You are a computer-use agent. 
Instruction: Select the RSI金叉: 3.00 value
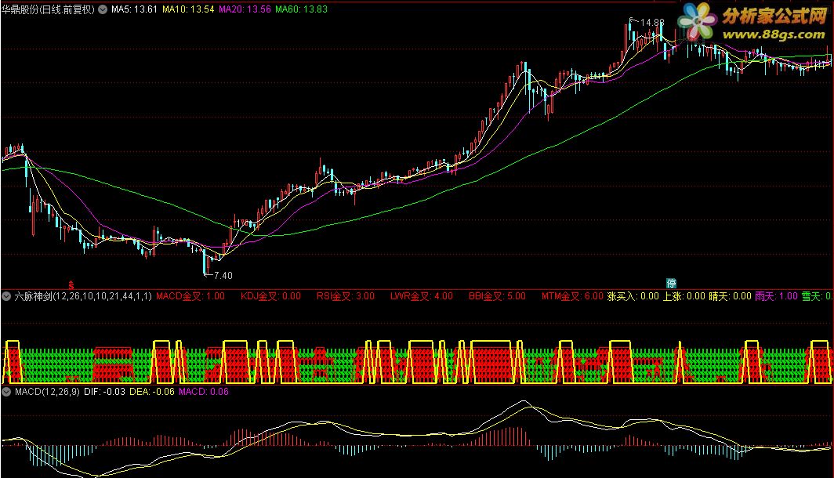[x=346, y=296]
